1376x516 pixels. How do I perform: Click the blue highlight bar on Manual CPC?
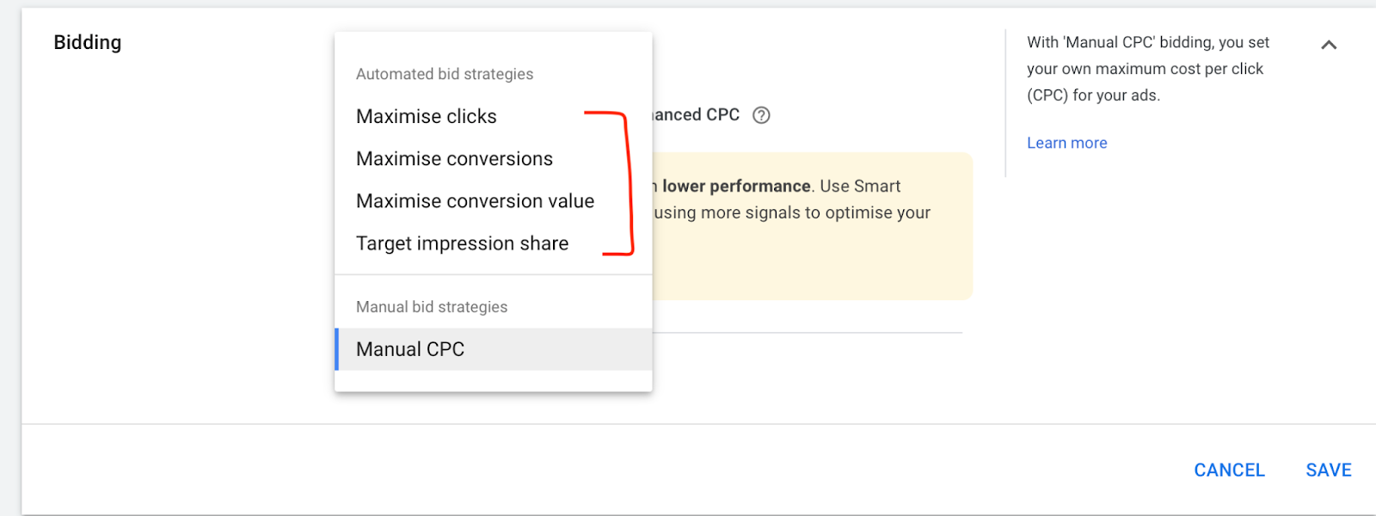pyautogui.click(x=336, y=349)
